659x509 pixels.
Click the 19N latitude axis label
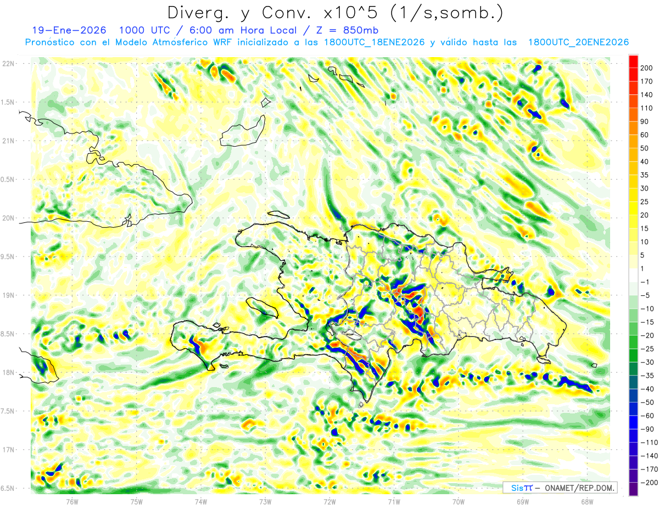[x=8, y=295]
